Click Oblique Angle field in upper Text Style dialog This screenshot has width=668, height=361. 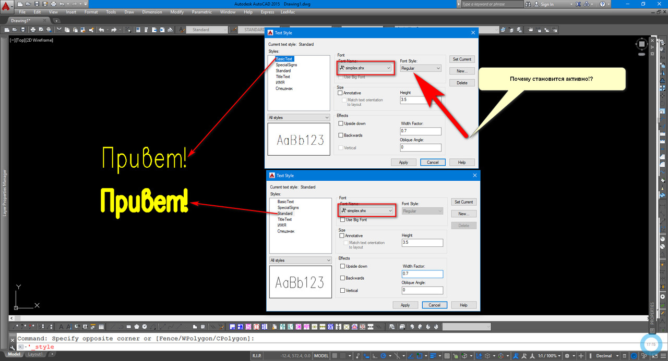click(x=421, y=147)
